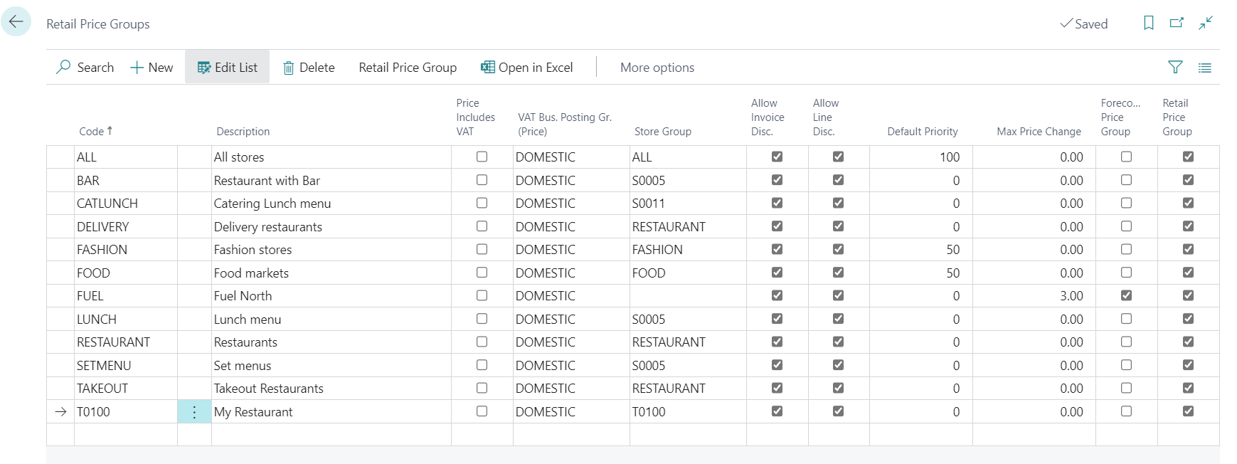Image resolution: width=1237 pixels, height=464 pixels.
Task: Click the Delete trash can icon
Action: point(289,68)
